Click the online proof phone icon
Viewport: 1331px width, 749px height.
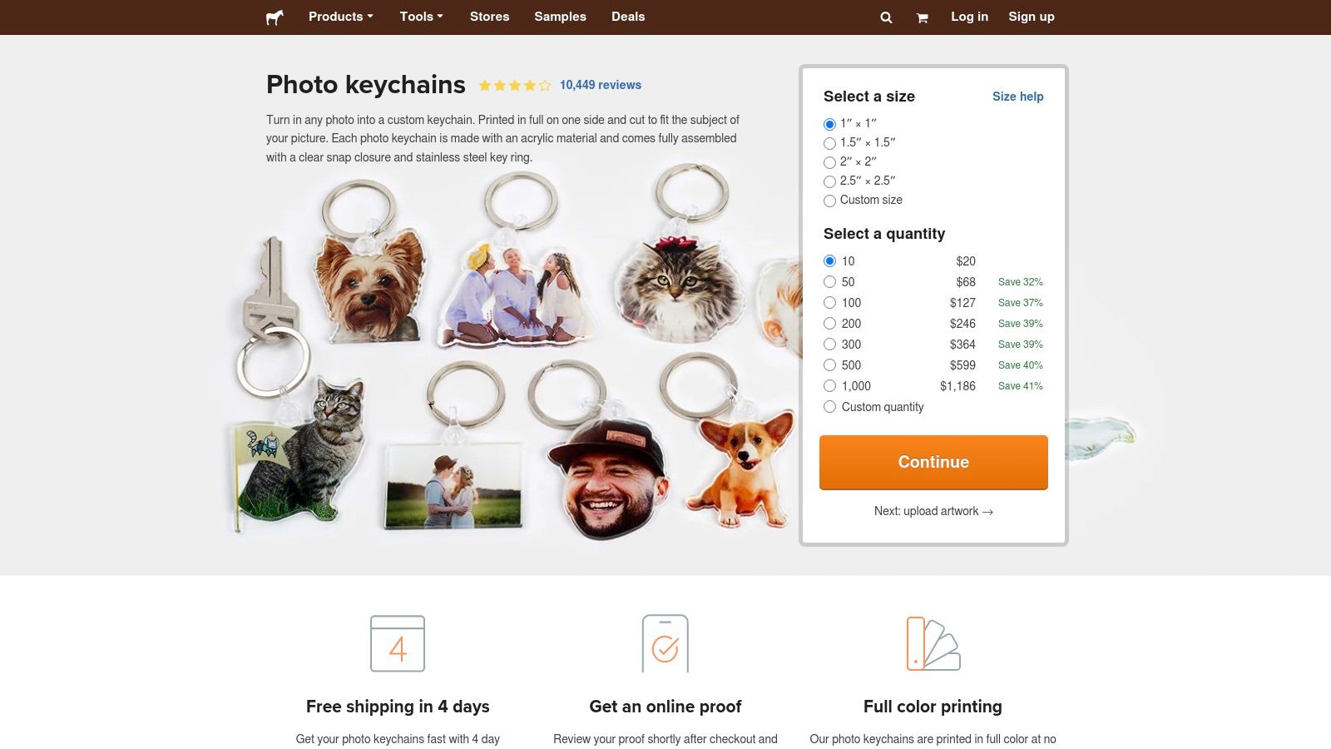[x=665, y=643]
